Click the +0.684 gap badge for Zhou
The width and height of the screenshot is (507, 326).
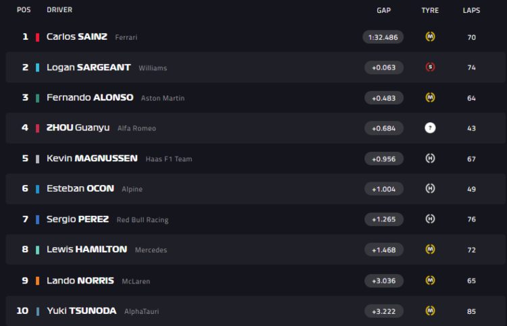click(x=384, y=128)
